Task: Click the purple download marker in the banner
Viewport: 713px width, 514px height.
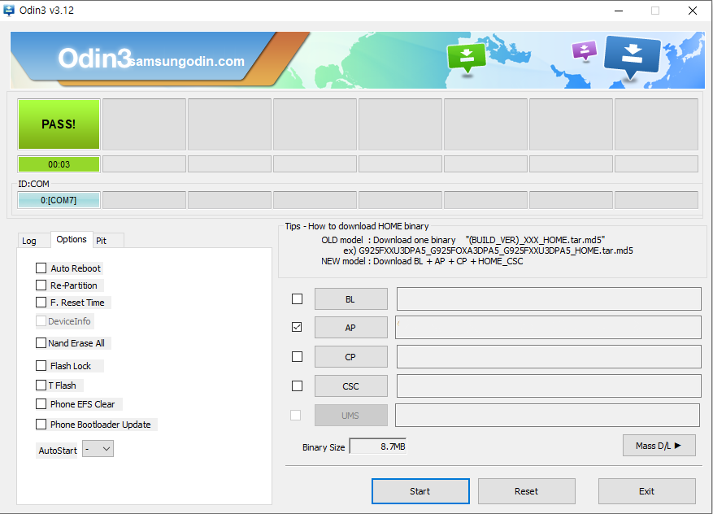Action: 585,50
